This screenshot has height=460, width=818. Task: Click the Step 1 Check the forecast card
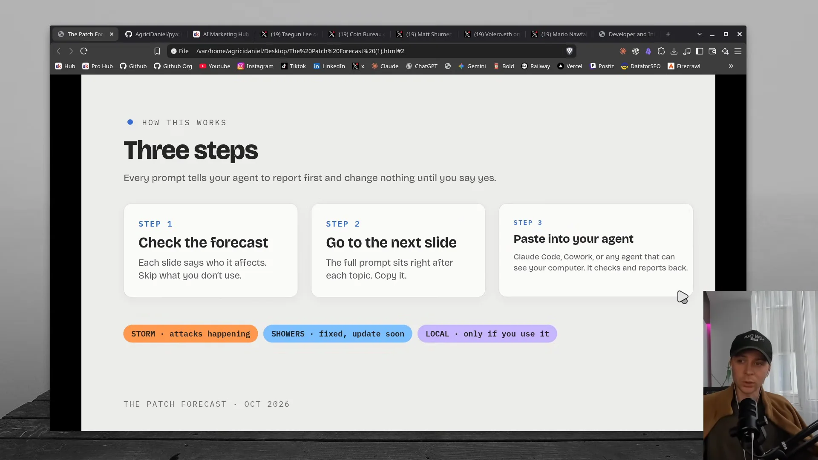click(x=210, y=250)
